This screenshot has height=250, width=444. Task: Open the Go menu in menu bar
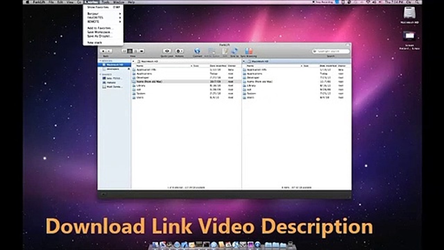point(79,2)
